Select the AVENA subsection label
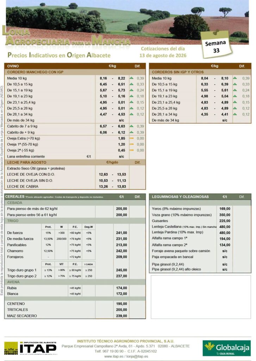The width and height of the screenshot is (256, 361). pyautogui.click(x=13, y=282)
